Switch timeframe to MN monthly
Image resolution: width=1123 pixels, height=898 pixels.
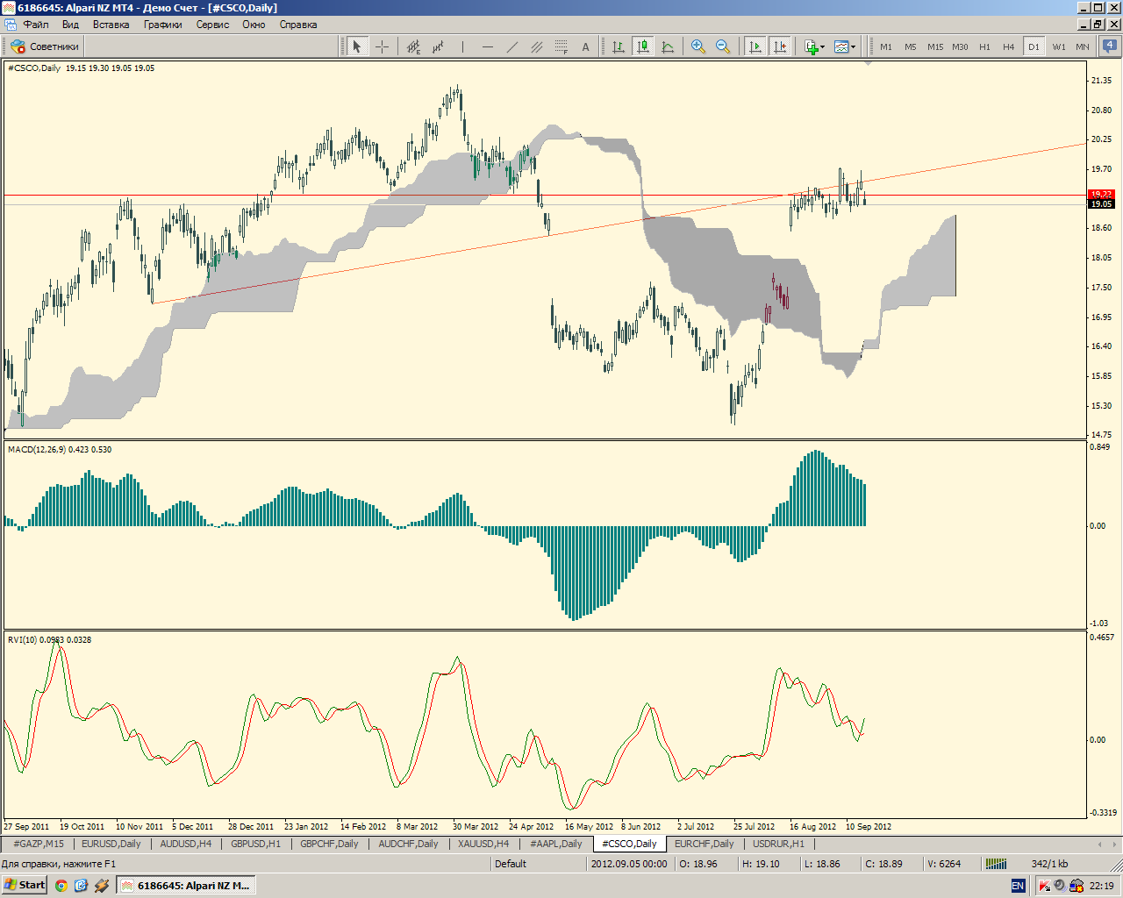tap(1083, 46)
